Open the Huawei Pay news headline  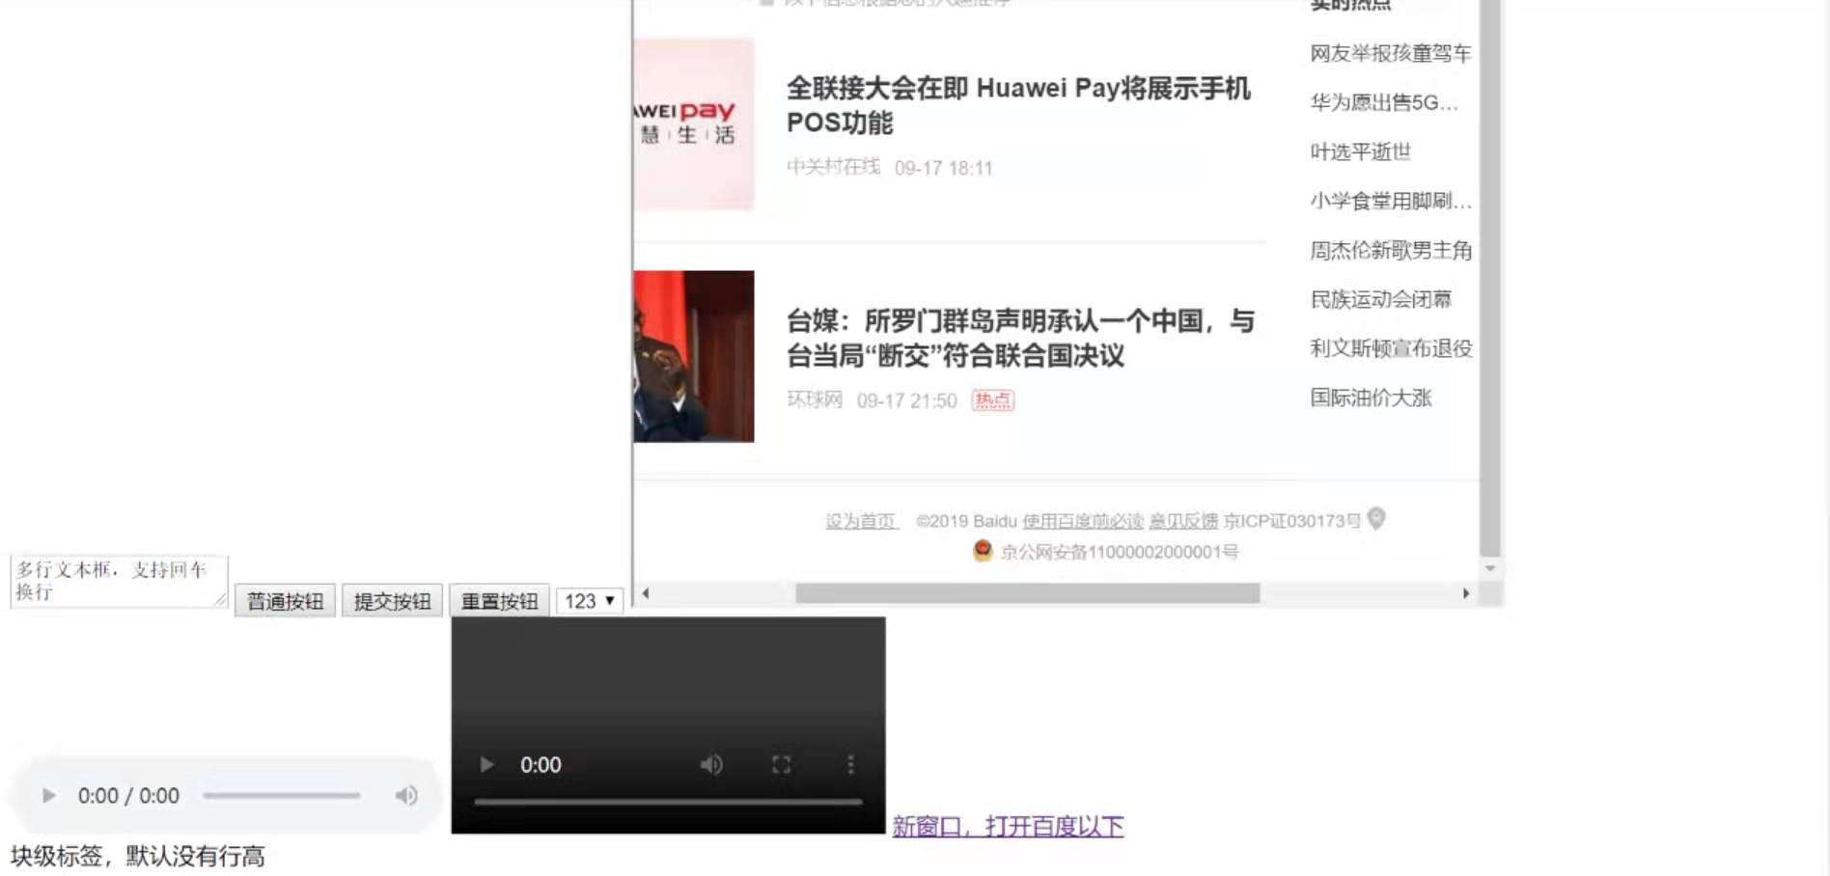(x=1018, y=105)
